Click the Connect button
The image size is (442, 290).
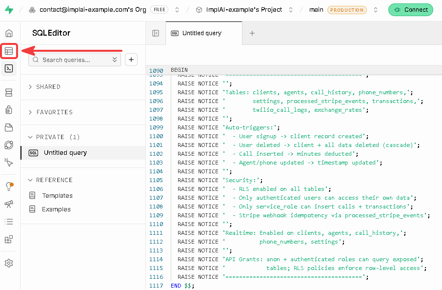click(411, 10)
